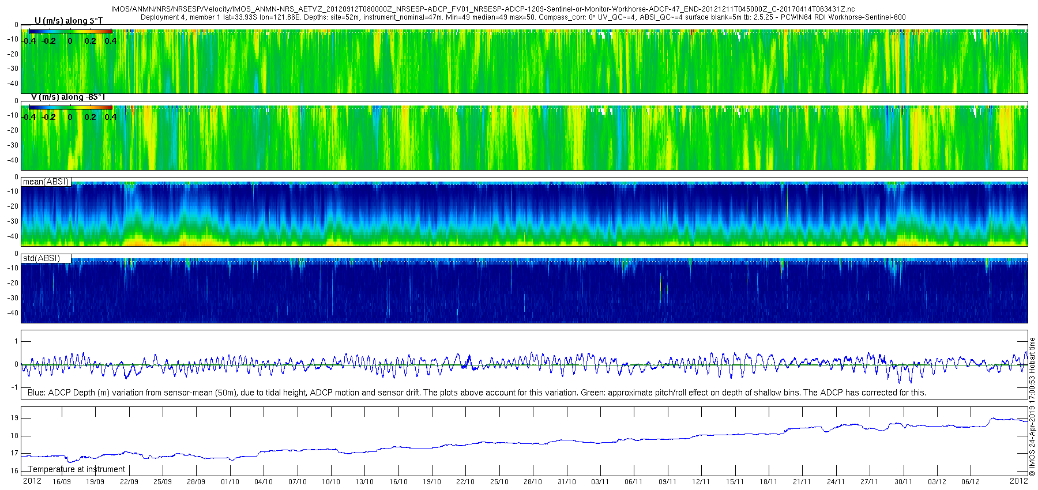Click the '16/10' date axis label
The image size is (1038, 490).
pyautogui.click(x=398, y=482)
